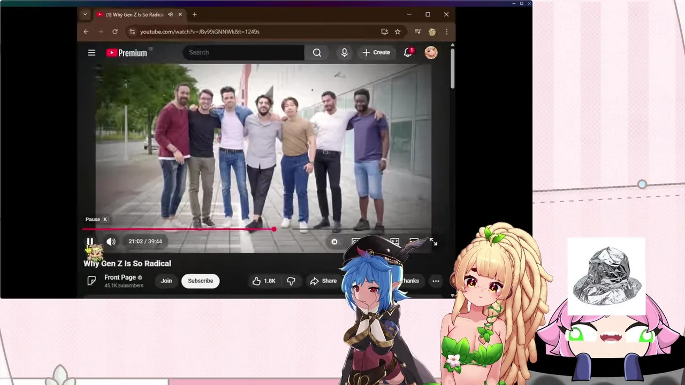Reload the YouTube page
The height and width of the screenshot is (385, 685).
[x=115, y=32]
